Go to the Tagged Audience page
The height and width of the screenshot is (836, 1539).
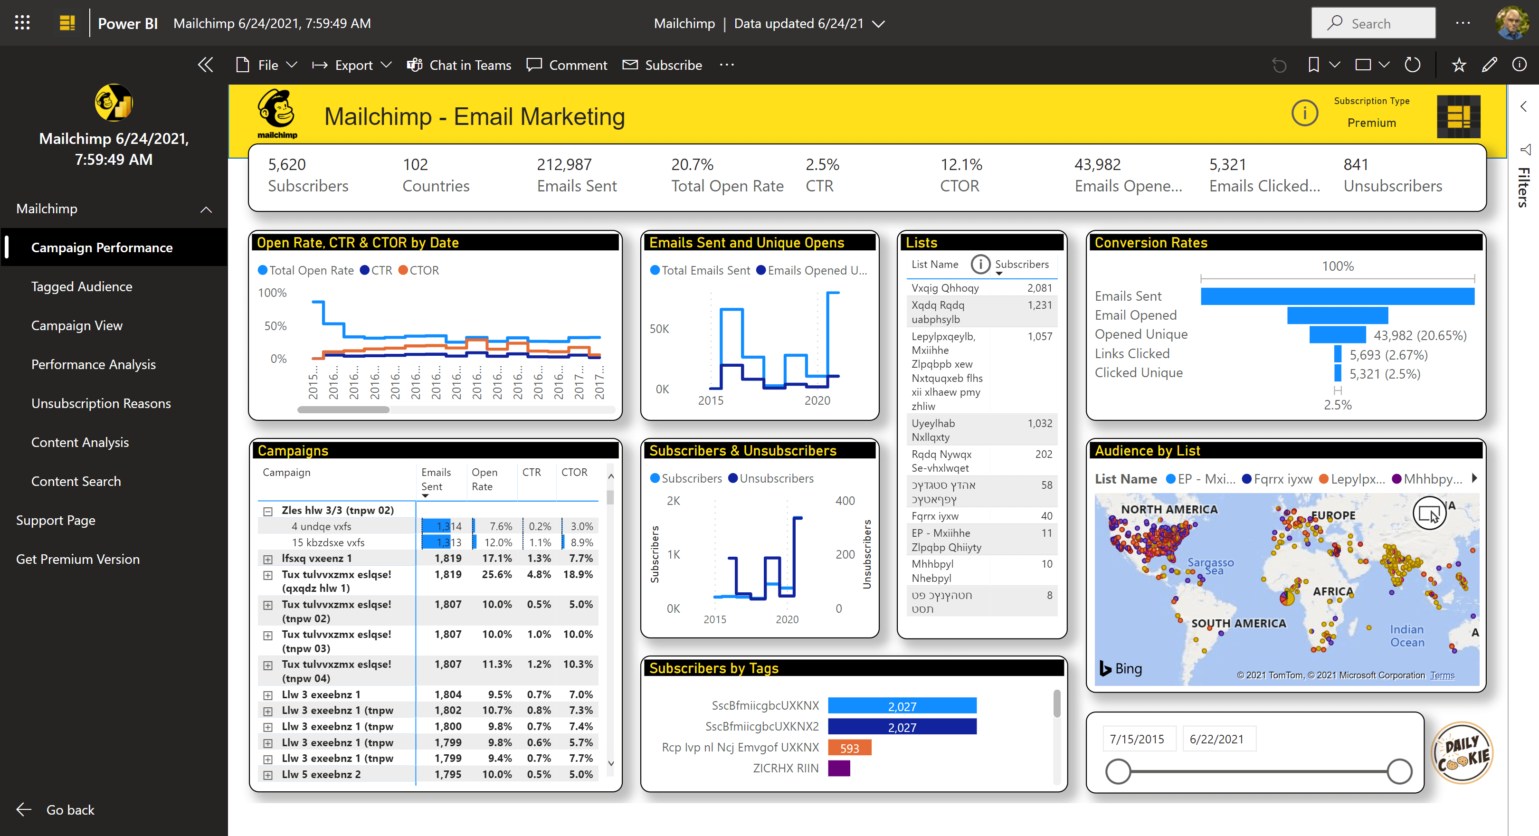[81, 286]
